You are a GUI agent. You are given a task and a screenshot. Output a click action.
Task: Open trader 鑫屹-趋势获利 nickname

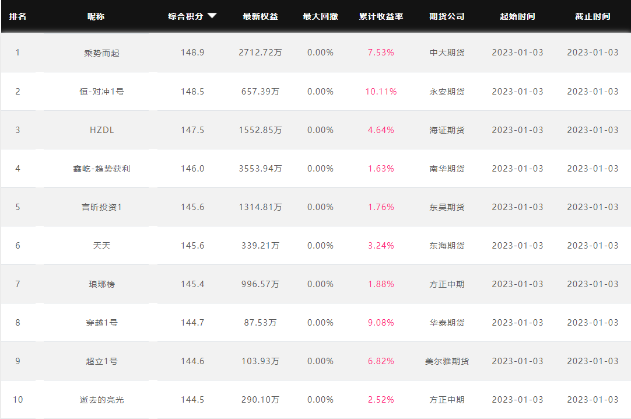(102, 169)
